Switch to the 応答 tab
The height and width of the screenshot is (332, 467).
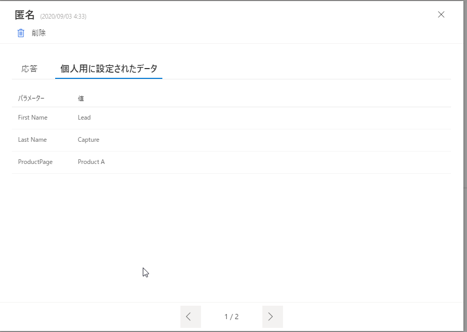coord(29,69)
